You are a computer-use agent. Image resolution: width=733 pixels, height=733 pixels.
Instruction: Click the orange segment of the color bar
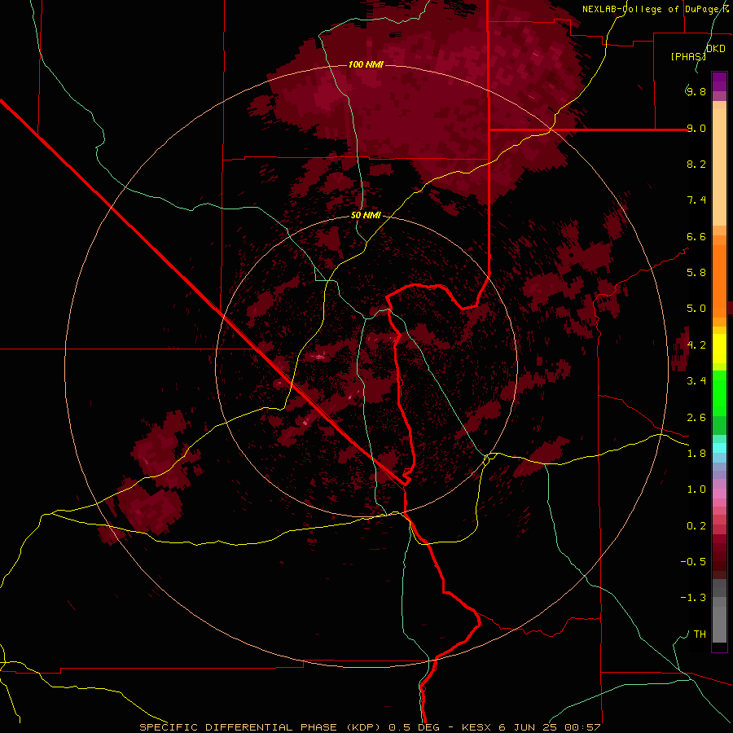pyautogui.click(x=719, y=280)
